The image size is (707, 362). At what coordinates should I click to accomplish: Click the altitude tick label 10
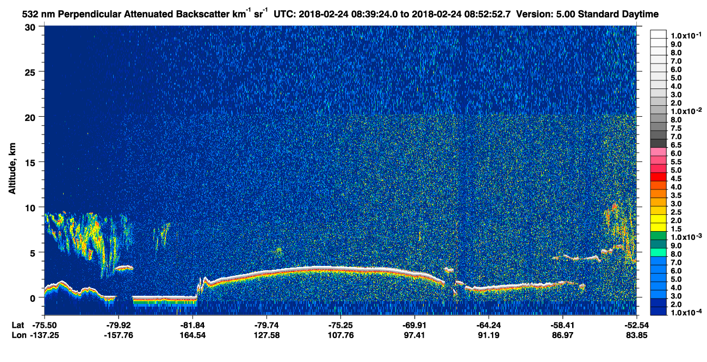coord(32,207)
